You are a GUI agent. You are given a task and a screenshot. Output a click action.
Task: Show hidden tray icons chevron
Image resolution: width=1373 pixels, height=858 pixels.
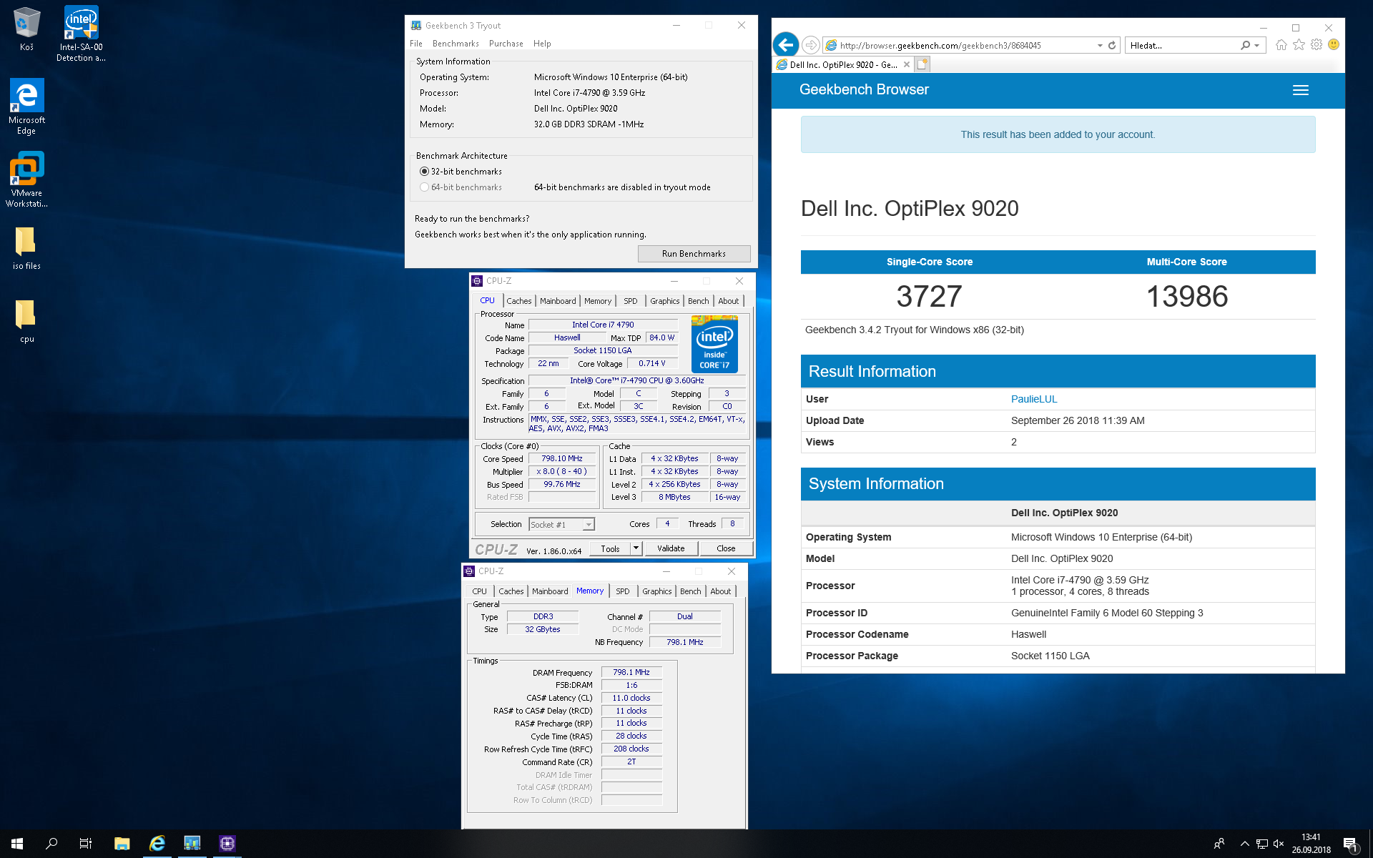click(x=1245, y=844)
